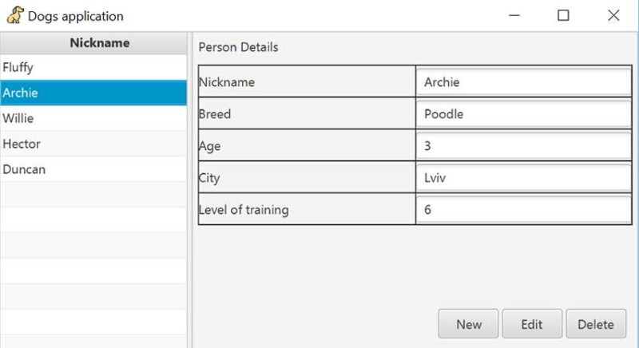This screenshot has width=639, height=348.
Task: Click the Nickname field showing Archie
Action: tap(524, 81)
